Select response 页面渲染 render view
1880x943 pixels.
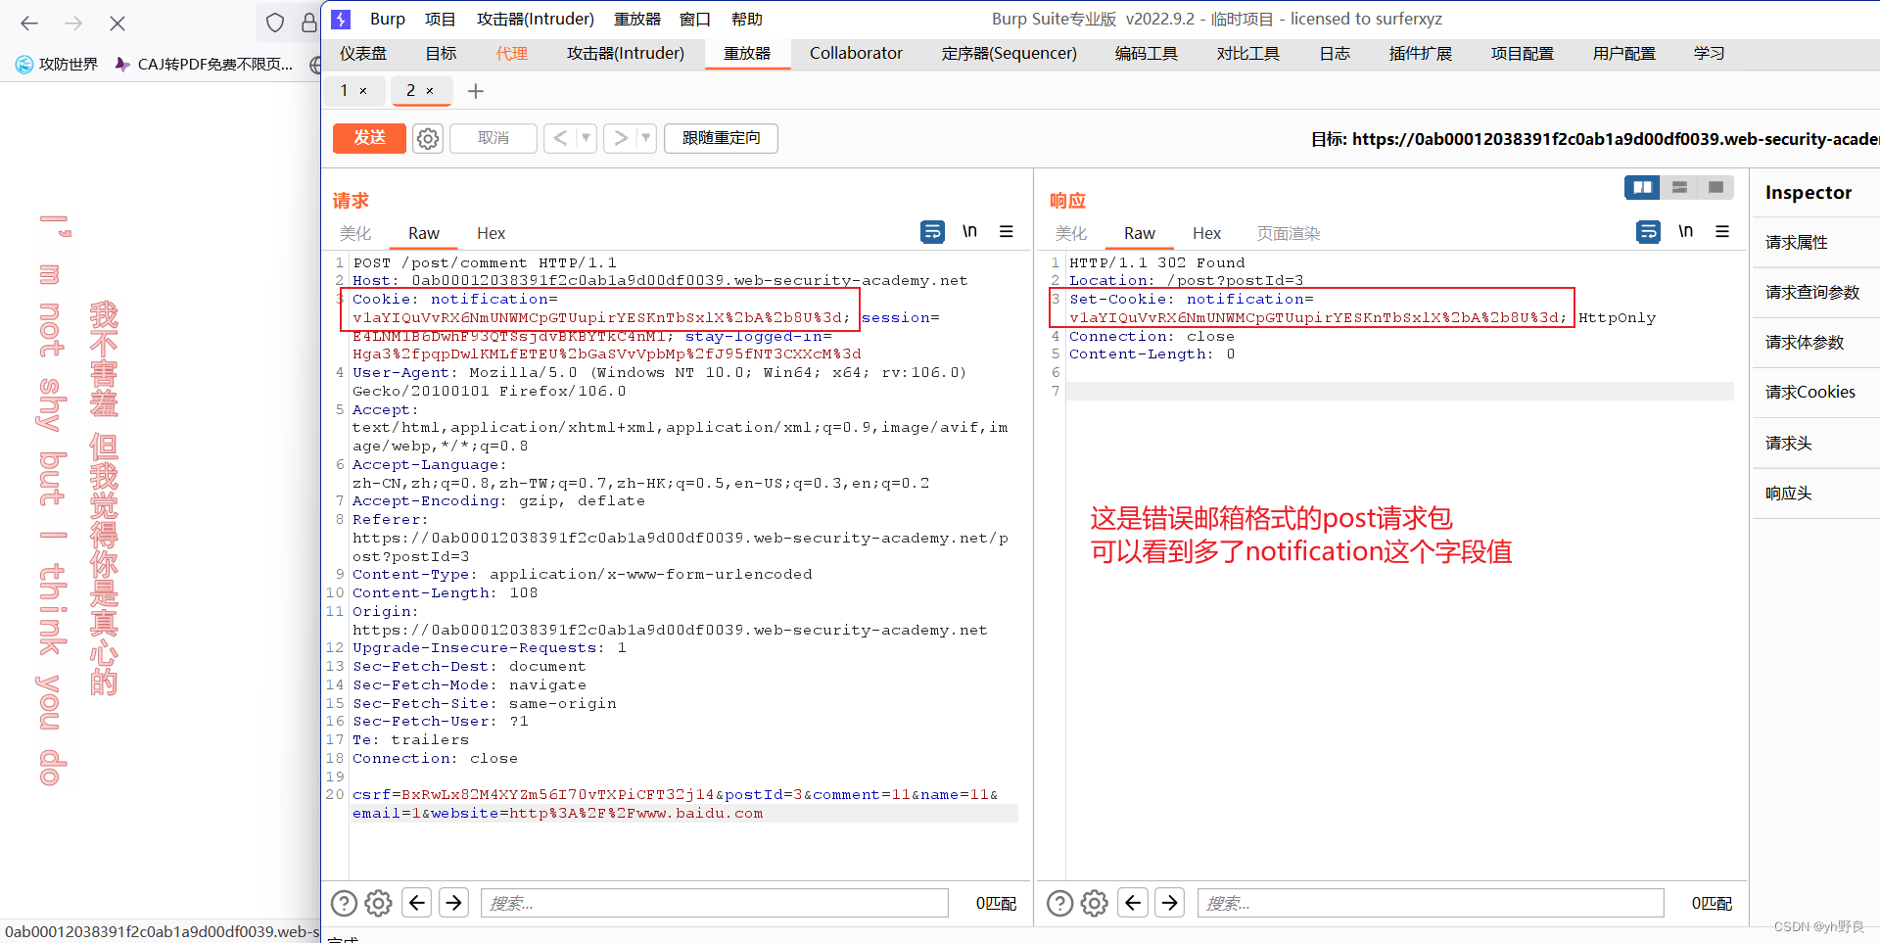(1289, 233)
